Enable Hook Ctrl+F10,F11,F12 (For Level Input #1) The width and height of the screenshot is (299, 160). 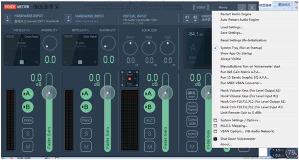252,107
